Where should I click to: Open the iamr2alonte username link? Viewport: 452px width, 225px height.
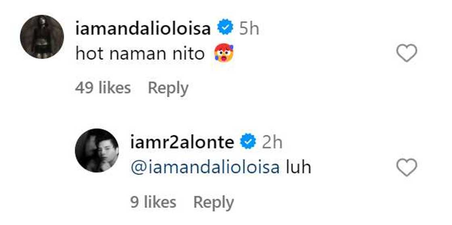182,143
